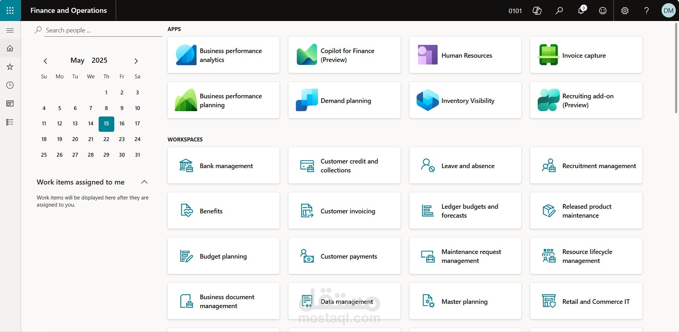Collapse Work items assigned to me section
679x332 pixels.
coord(144,182)
